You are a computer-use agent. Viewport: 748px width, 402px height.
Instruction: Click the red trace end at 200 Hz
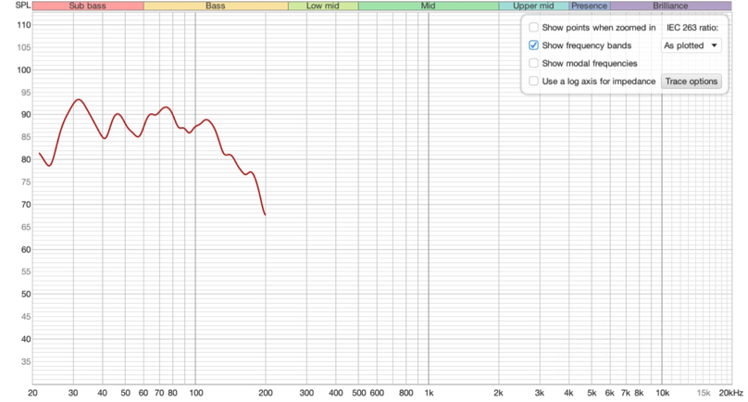266,214
